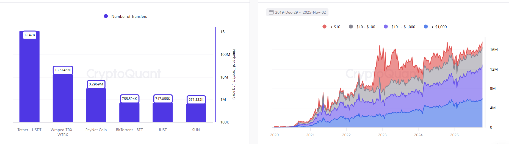Screen dimensions: 509x144
Task: Click the JUST x-axis category label
Action: 163,130
